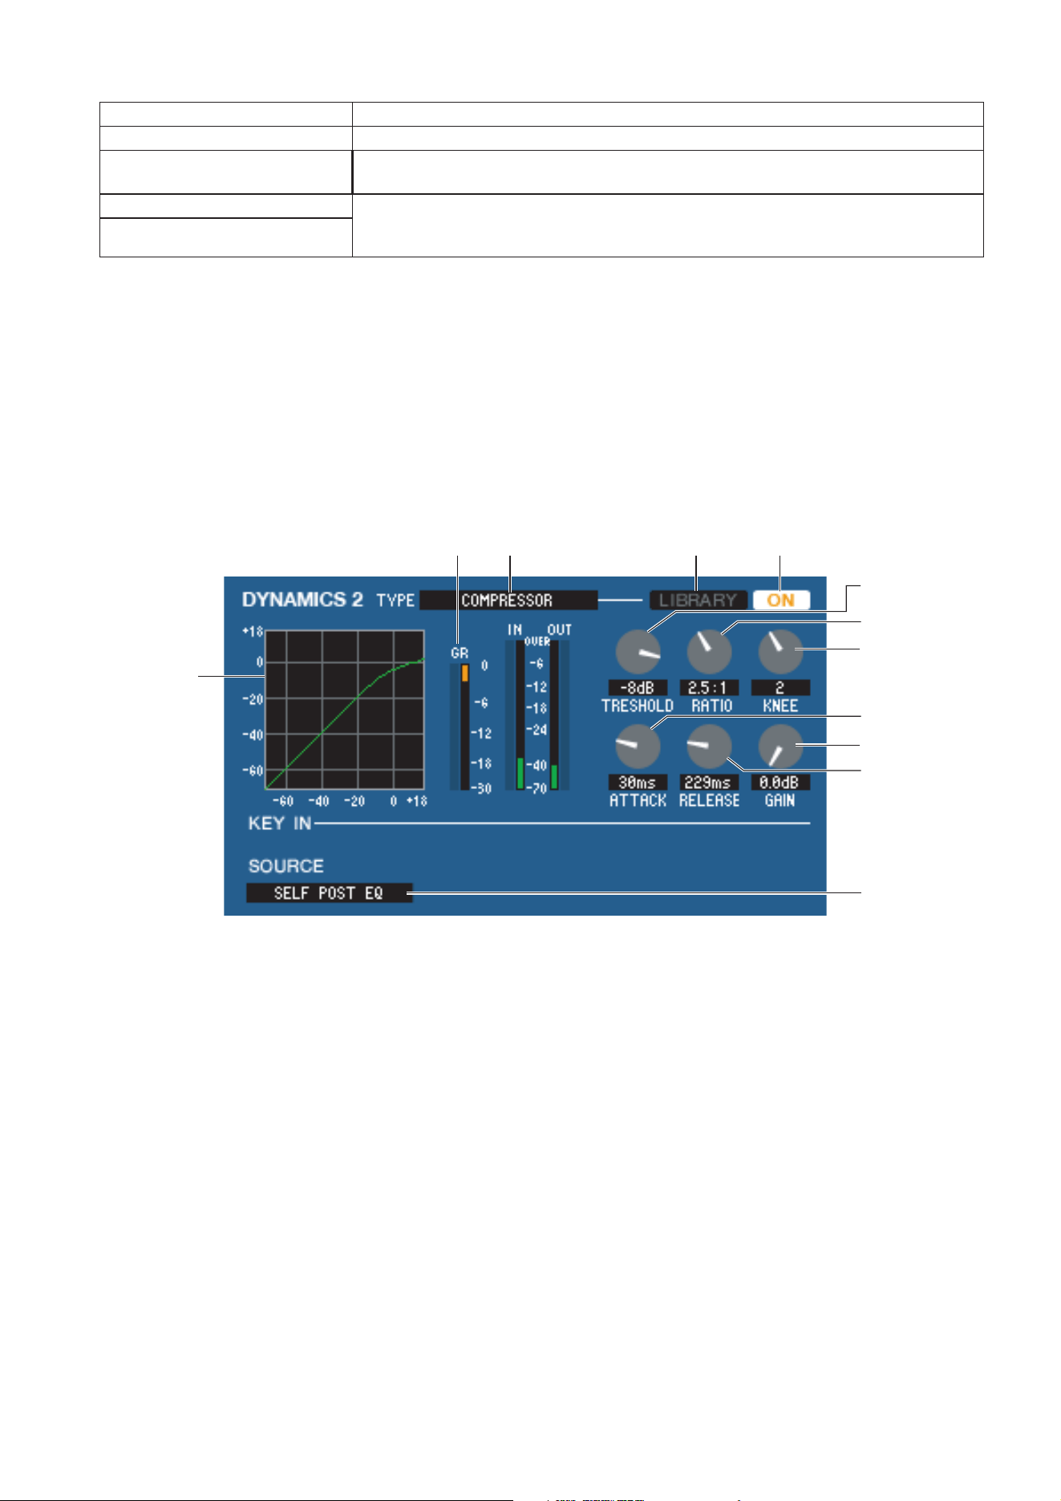Click the KNEE knob
Viewport: 1061px width, 1501px height.
(x=780, y=652)
